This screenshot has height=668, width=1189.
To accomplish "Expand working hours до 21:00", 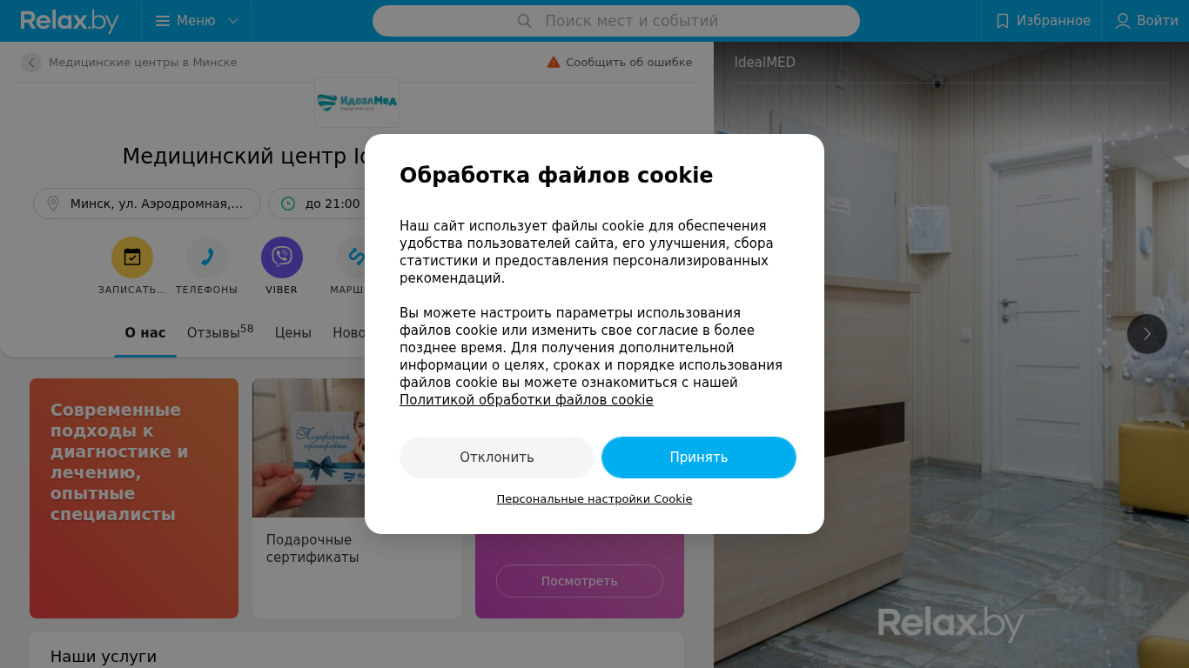I will 320,204.
